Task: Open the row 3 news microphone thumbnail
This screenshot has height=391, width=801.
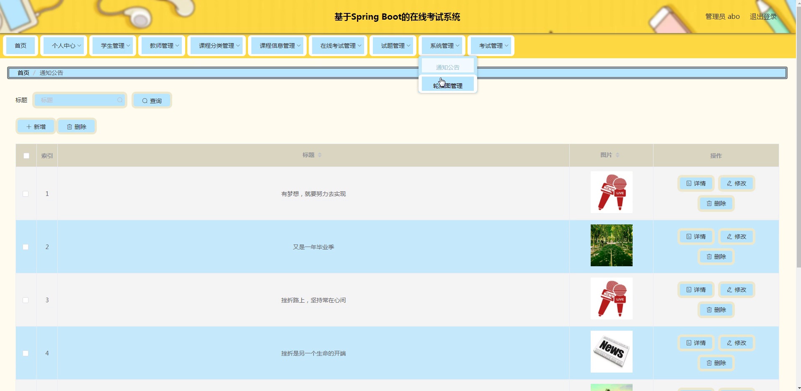Action: click(x=612, y=298)
